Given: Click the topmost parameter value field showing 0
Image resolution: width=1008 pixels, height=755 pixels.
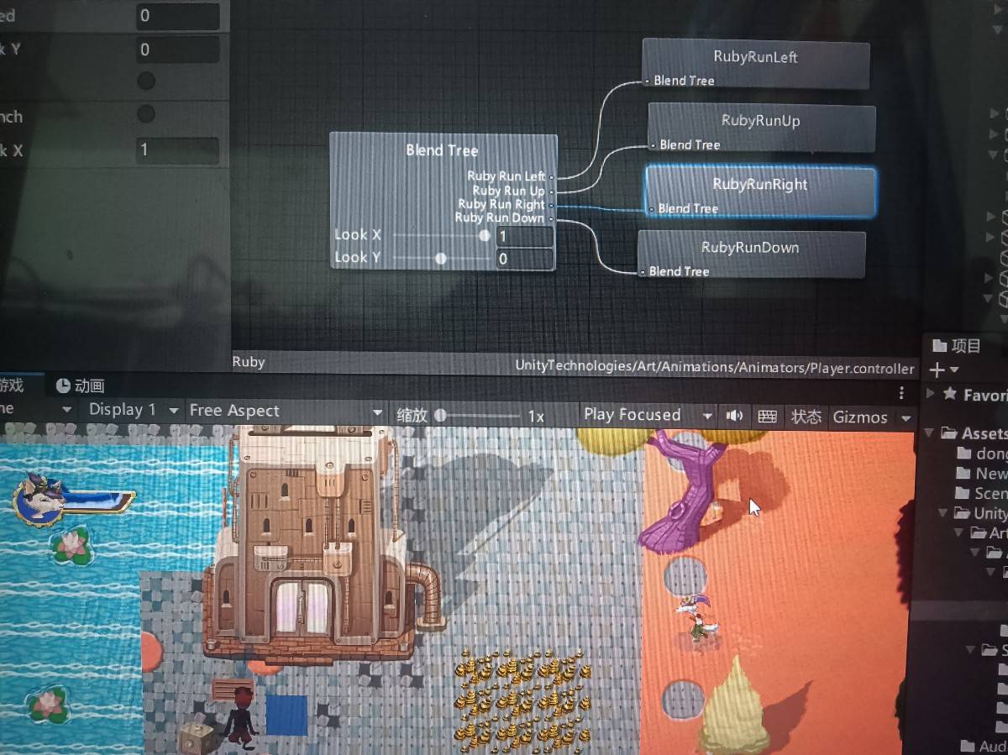Looking at the screenshot, I should tap(177, 16).
